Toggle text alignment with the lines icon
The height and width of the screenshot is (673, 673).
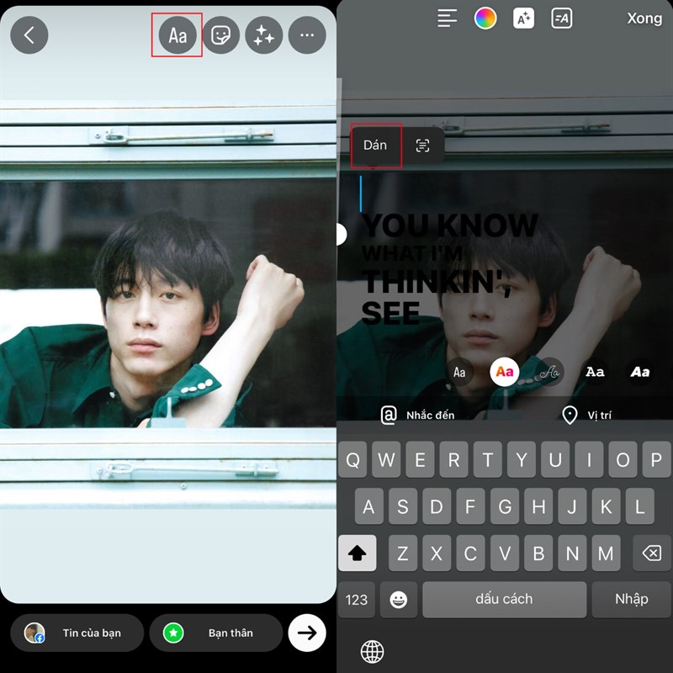pos(447,19)
